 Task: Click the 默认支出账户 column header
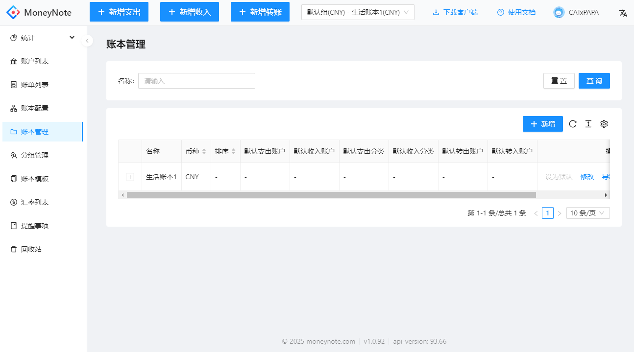tap(265, 151)
